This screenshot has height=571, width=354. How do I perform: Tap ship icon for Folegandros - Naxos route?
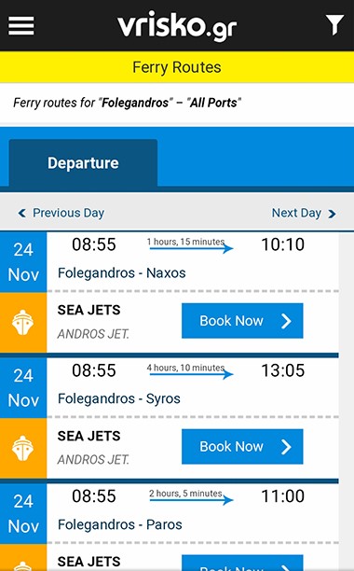[23, 322]
